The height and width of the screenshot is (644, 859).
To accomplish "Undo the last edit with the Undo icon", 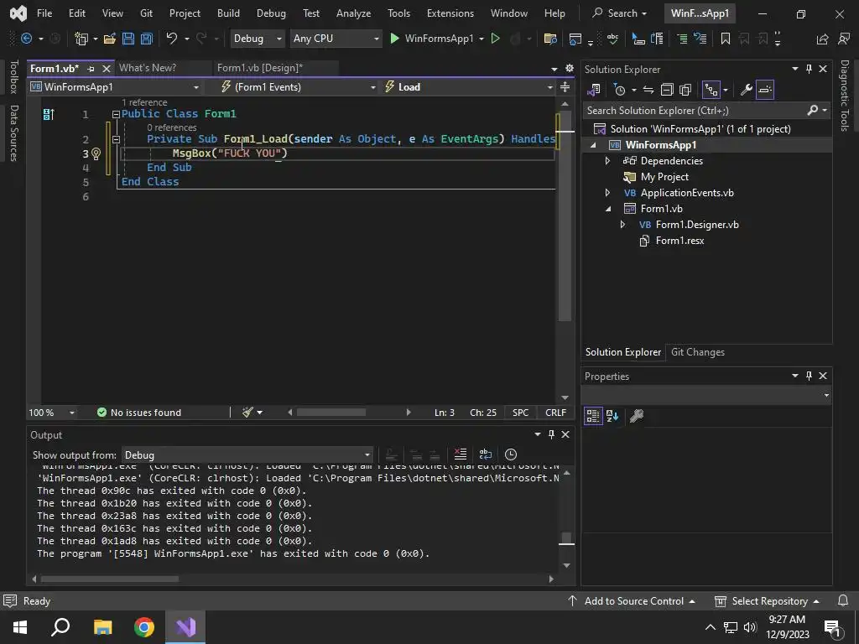I will 171,39.
